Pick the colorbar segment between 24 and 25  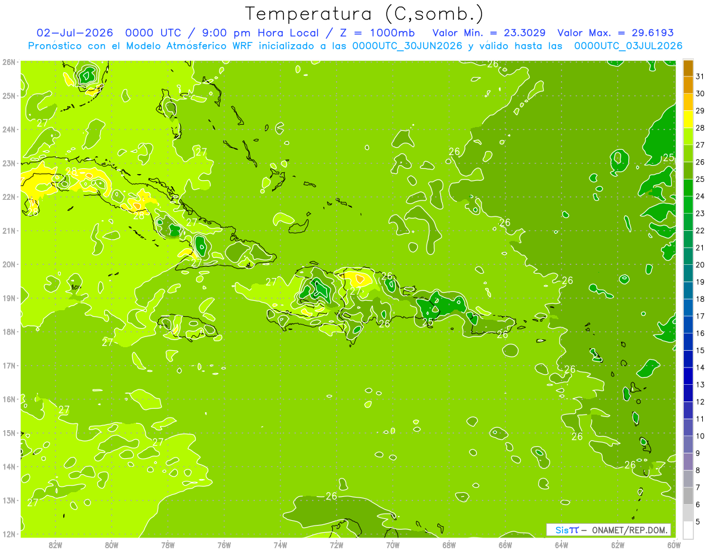point(688,187)
